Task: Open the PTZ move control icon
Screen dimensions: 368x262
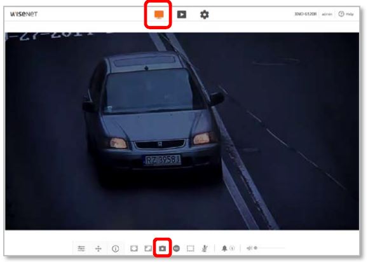Action: tap(99, 249)
